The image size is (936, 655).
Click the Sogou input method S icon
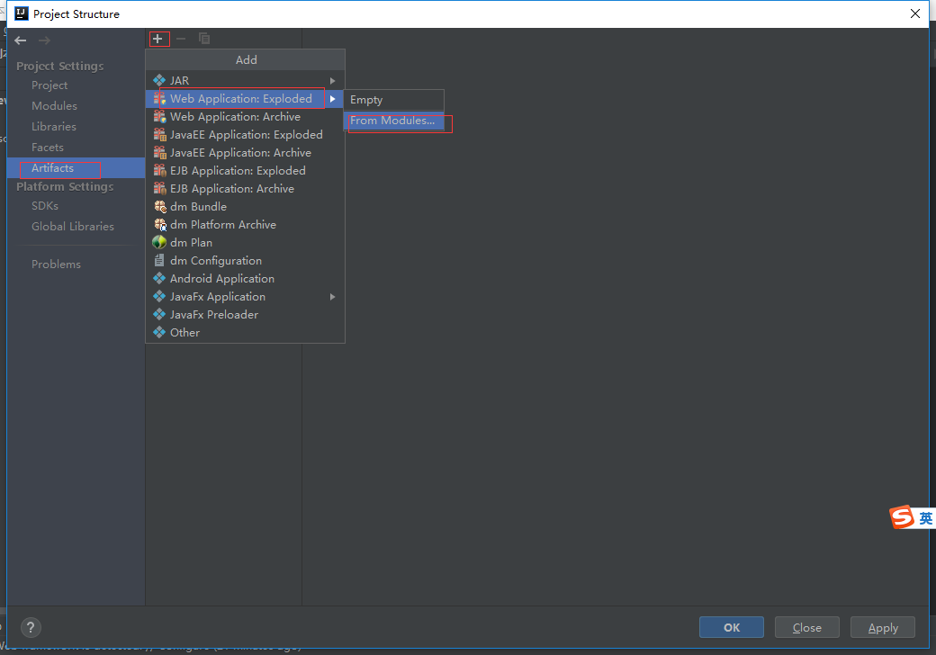point(902,517)
